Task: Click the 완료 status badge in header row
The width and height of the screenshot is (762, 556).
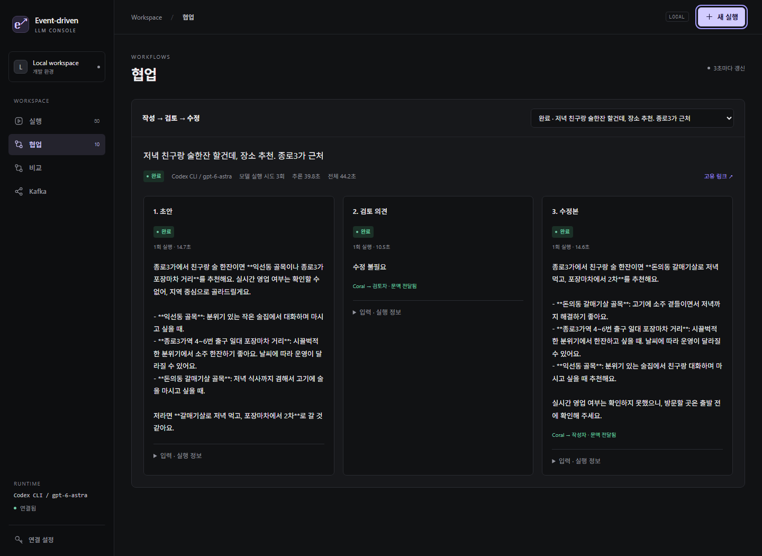Action: pyautogui.click(x=154, y=176)
